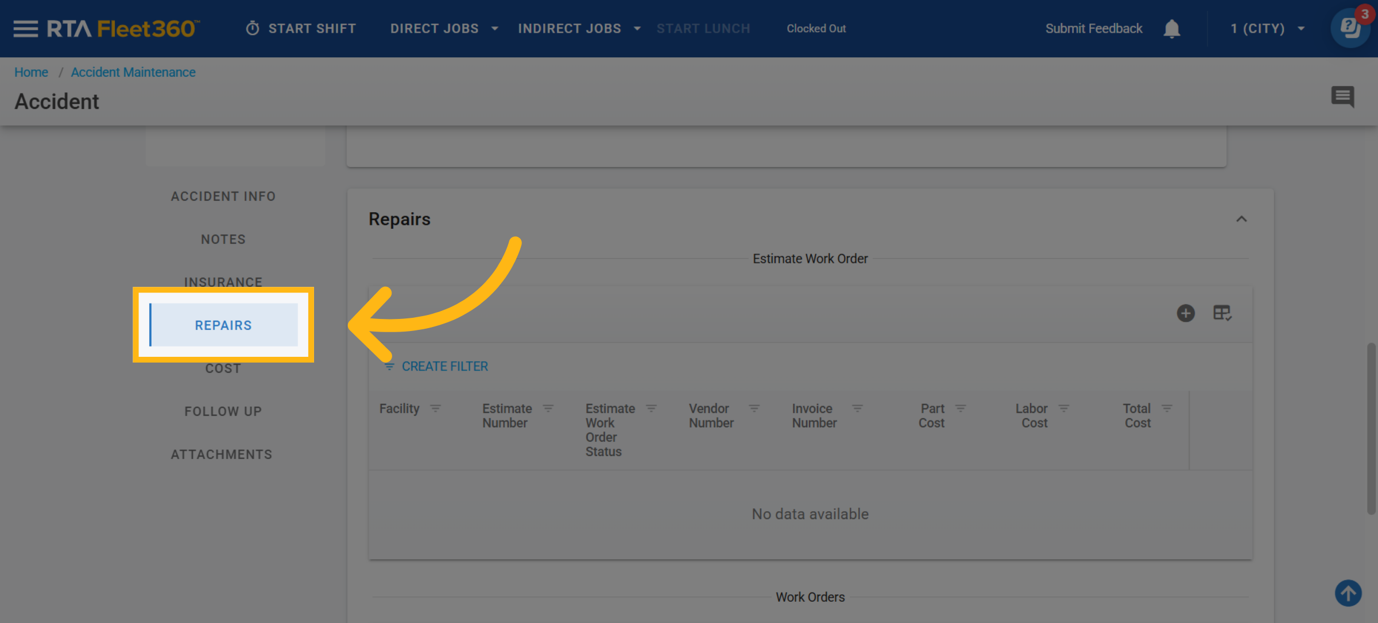Switch to the Attachments sidebar tab
This screenshot has height=623, width=1378.
point(222,454)
